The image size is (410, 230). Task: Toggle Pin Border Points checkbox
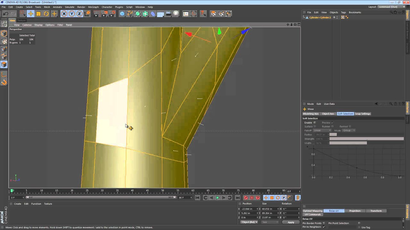coord(324,223)
